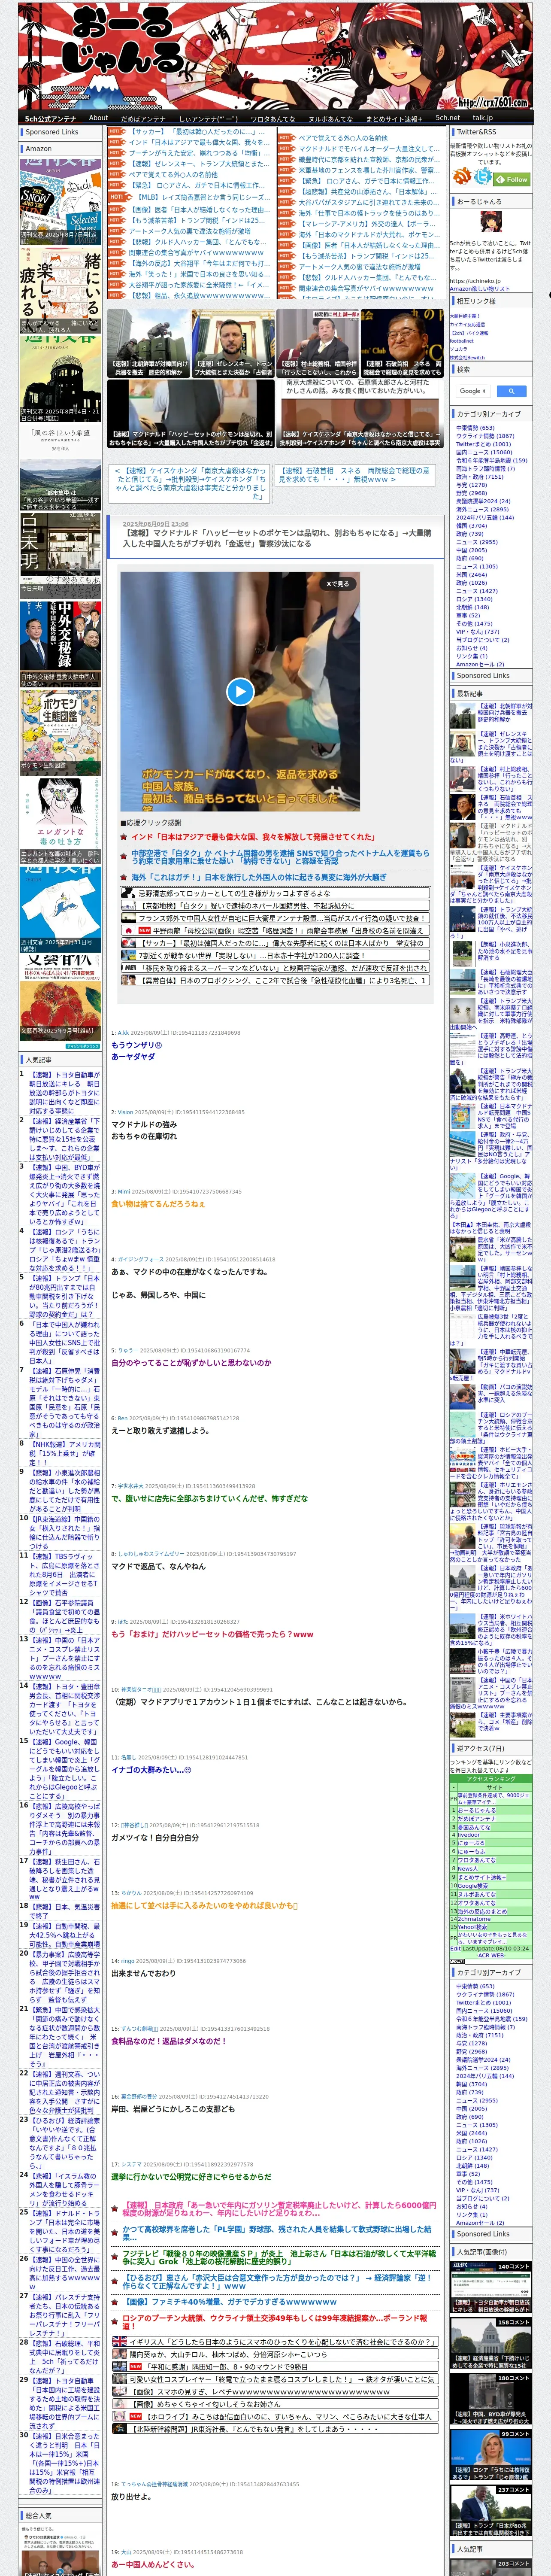Click the 'Xで見る' label on video
This screenshot has width=551, height=2576.
338,583
